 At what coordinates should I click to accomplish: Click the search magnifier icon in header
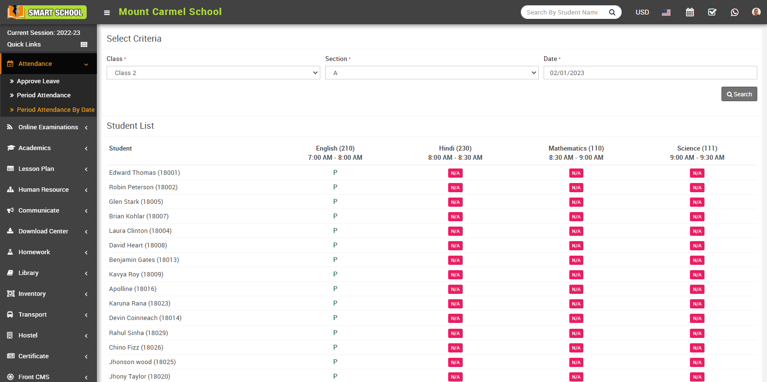[x=612, y=12]
